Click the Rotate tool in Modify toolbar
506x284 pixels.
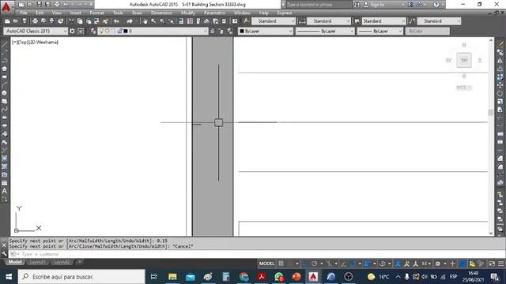[x=500, y=93]
